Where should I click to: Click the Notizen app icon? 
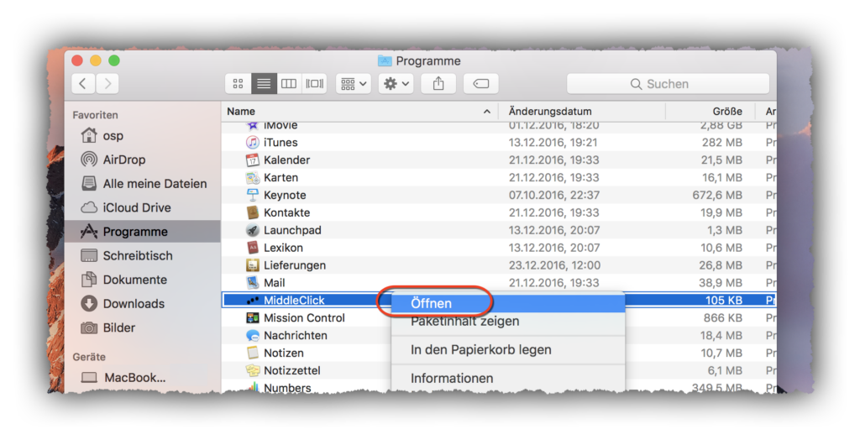[x=252, y=354]
